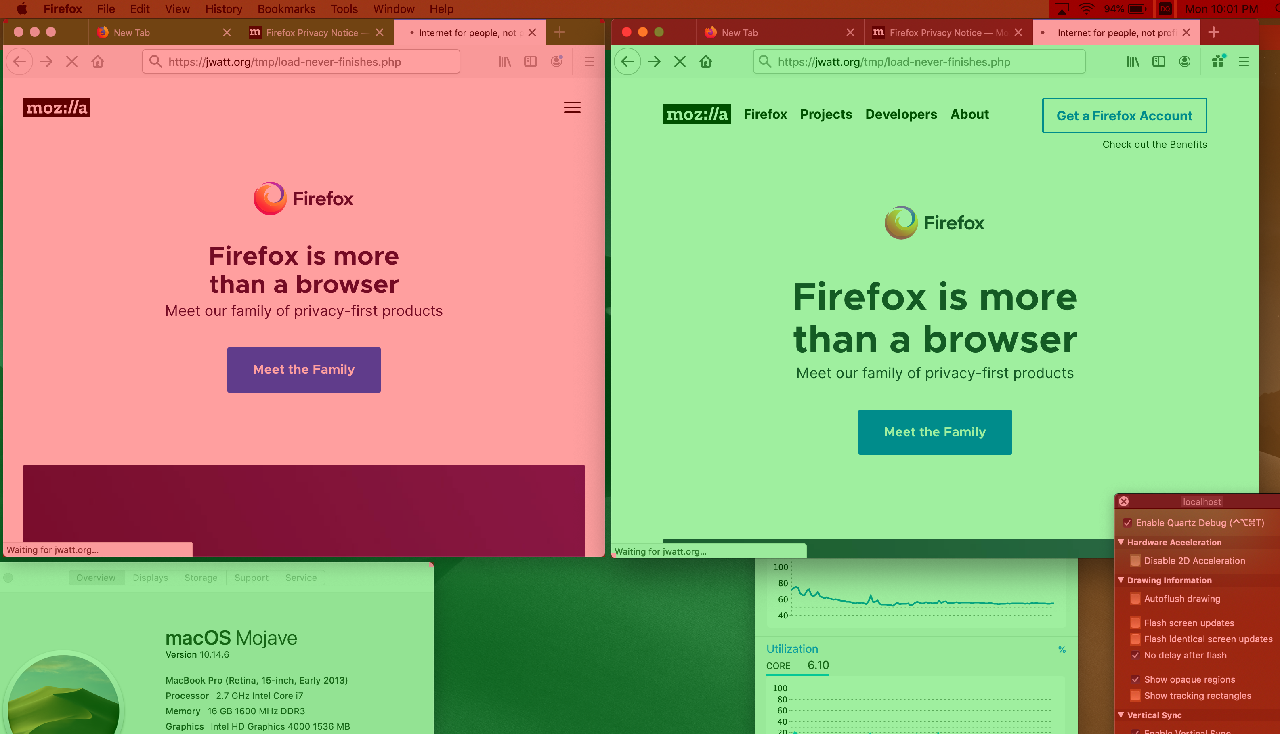
Task: Open Firefox Account icon in left window
Action: click(557, 61)
